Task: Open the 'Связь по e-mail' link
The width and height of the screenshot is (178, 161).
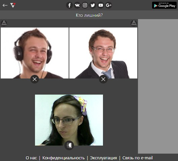Action: (138, 158)
